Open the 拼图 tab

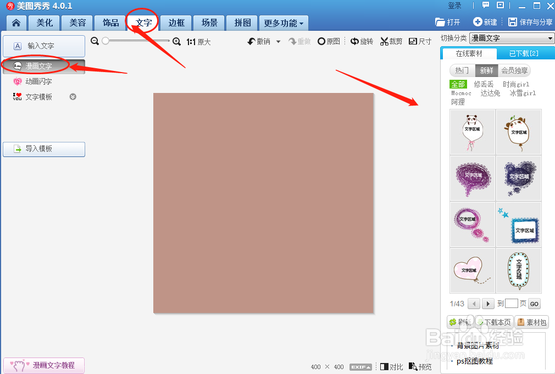(242, 23)
